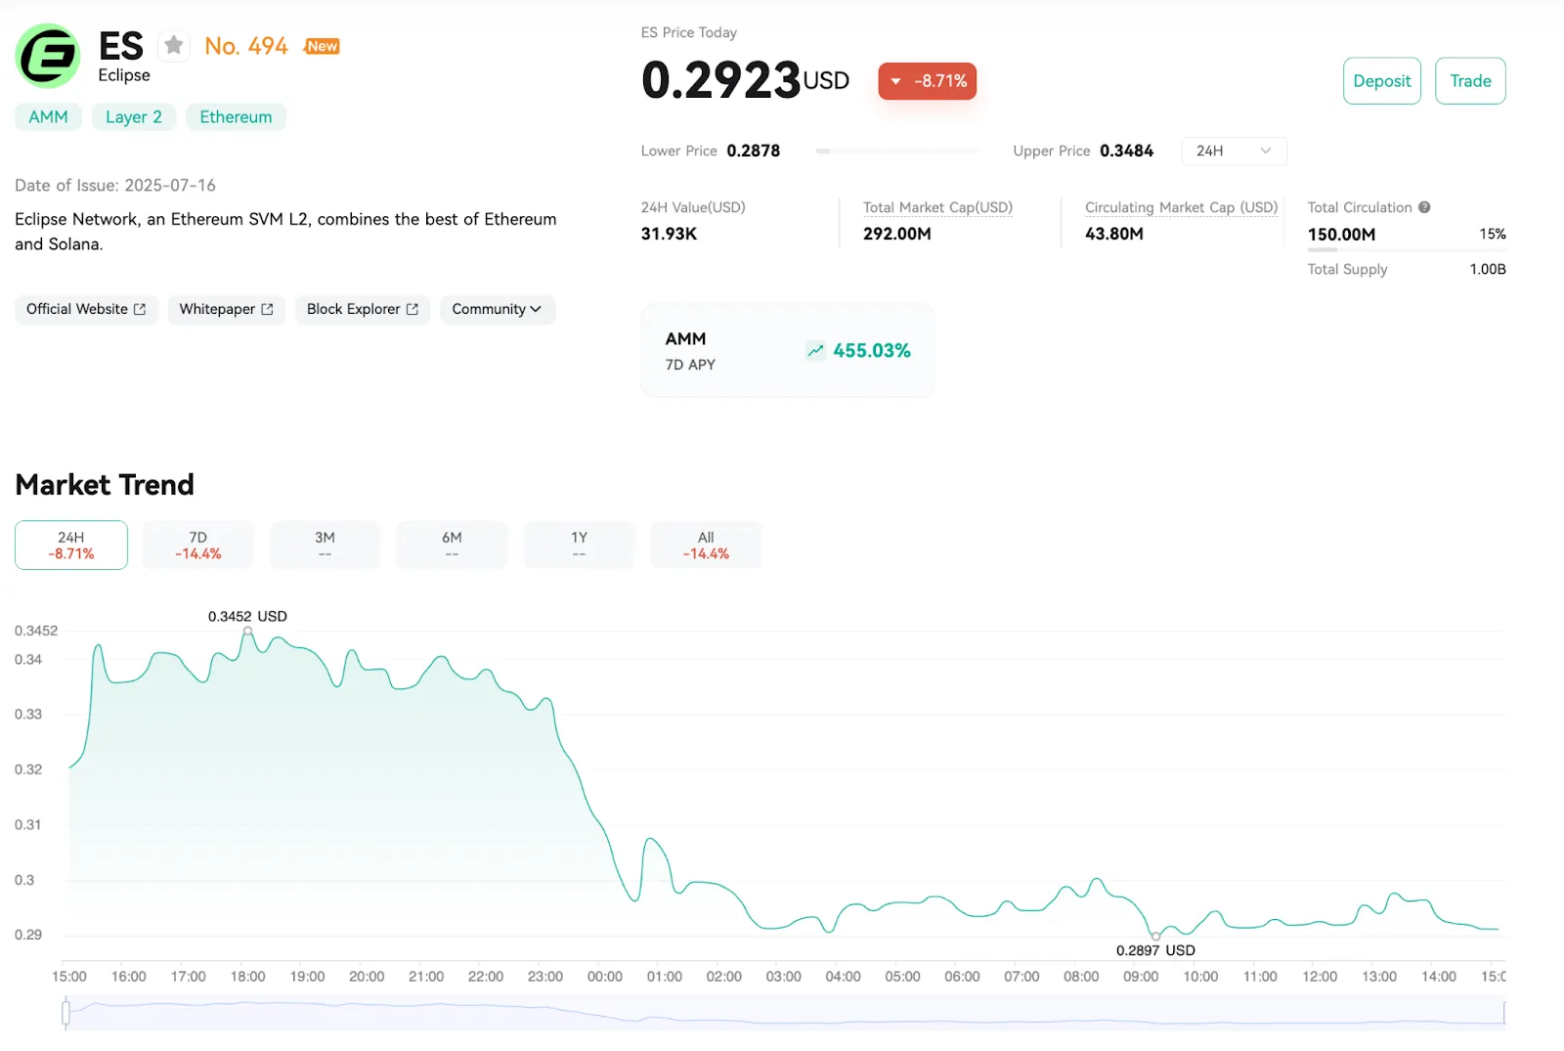This screenshot has width=1564, height=1051.
Task: Click the Upper Price 0.3484 value
Action: point(1126,151)
